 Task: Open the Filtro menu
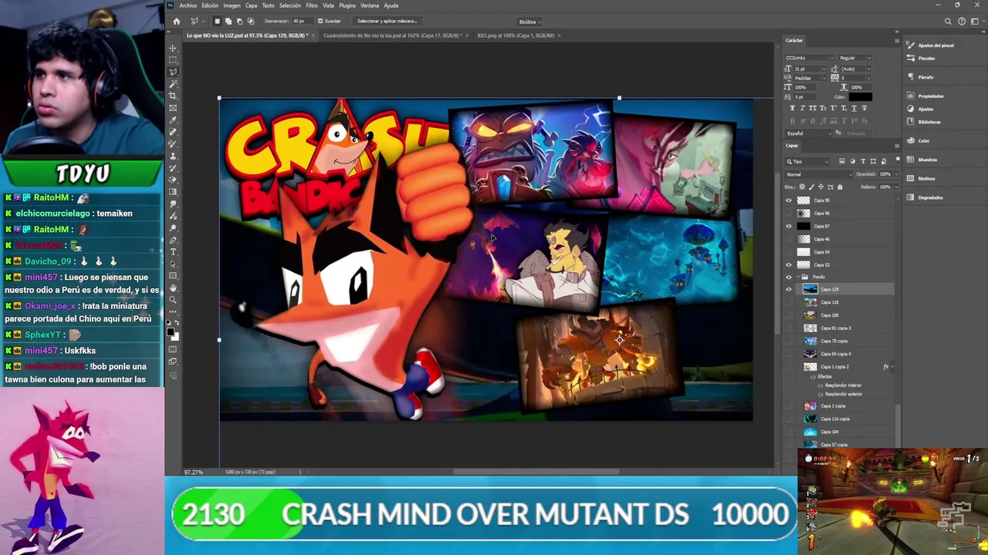[312, 5]
